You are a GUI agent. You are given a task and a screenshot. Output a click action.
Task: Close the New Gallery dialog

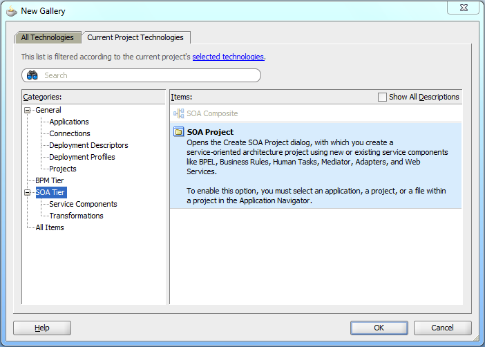pyautogui.click(x=462, y=8)
